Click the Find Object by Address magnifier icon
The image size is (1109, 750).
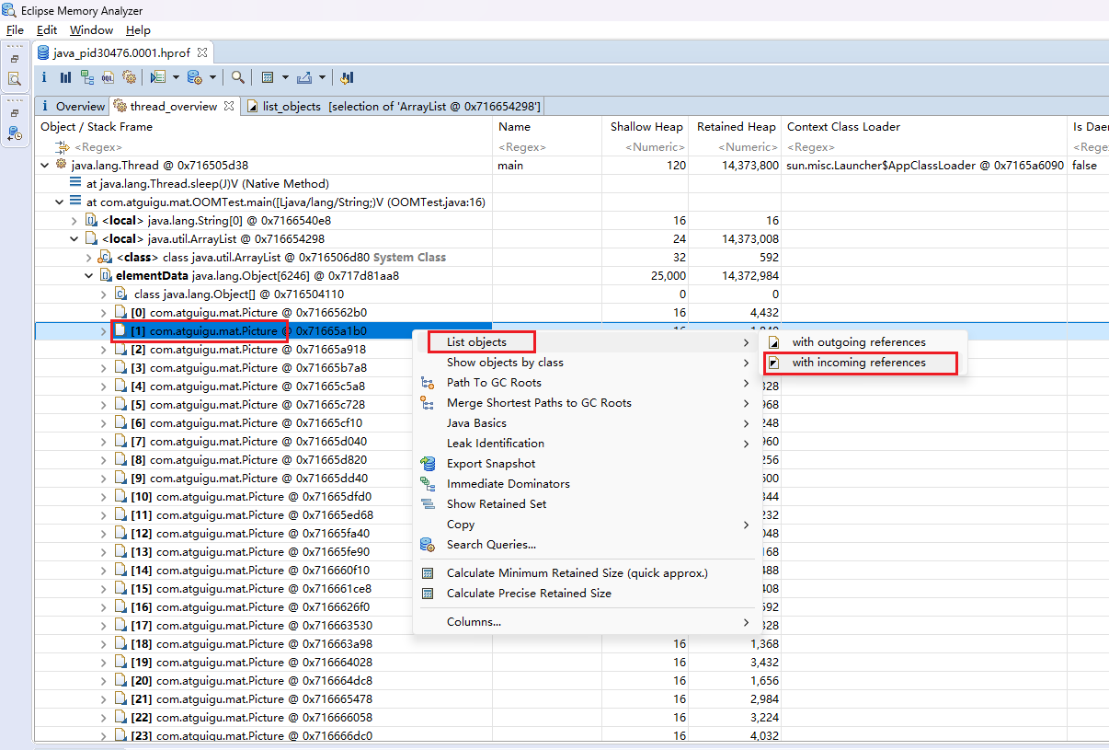tap(237, 77)
